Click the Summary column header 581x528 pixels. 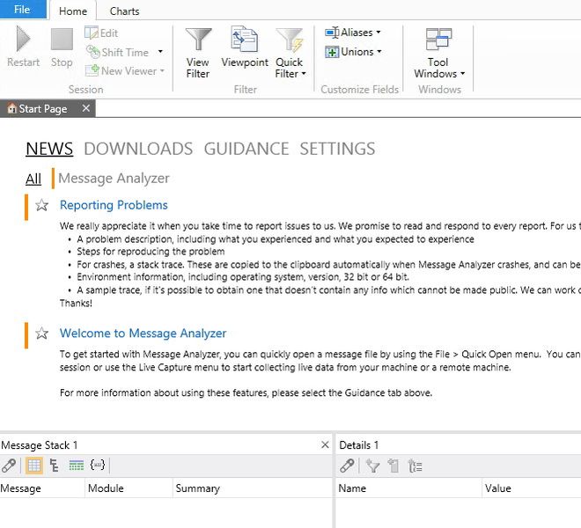[253, 488]
